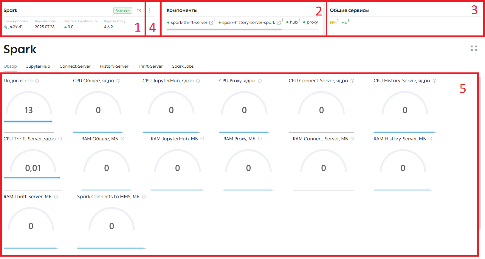Screen dimensions: 485x259
Task: Show info tooltip for Подов всего
Action: tap(37, 81)
